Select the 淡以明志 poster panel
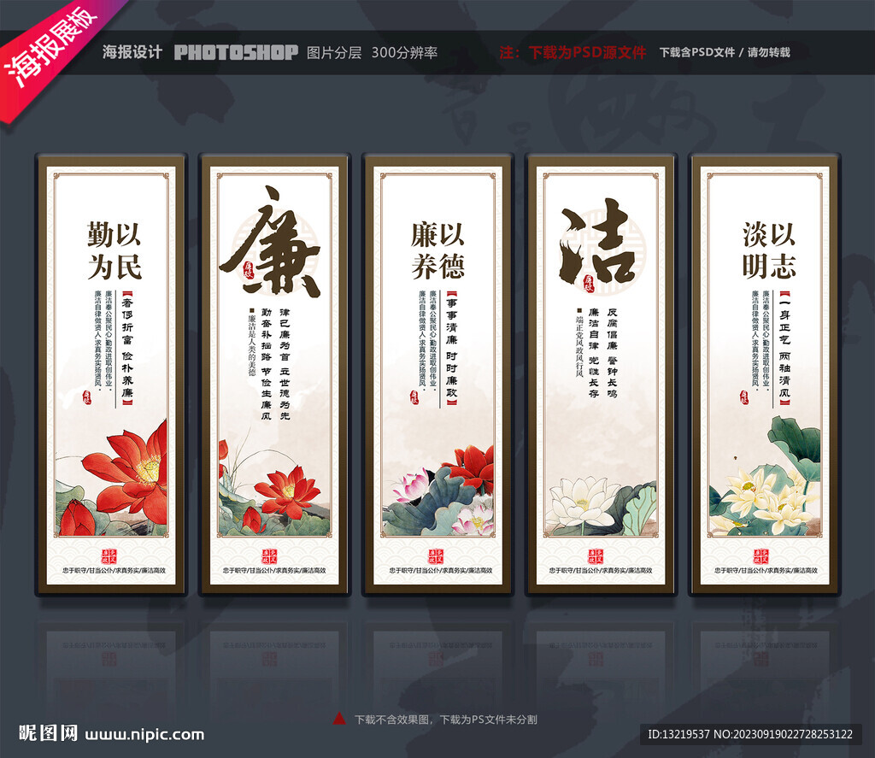Viewport: 875px width, 758px height. pos(764,375)
